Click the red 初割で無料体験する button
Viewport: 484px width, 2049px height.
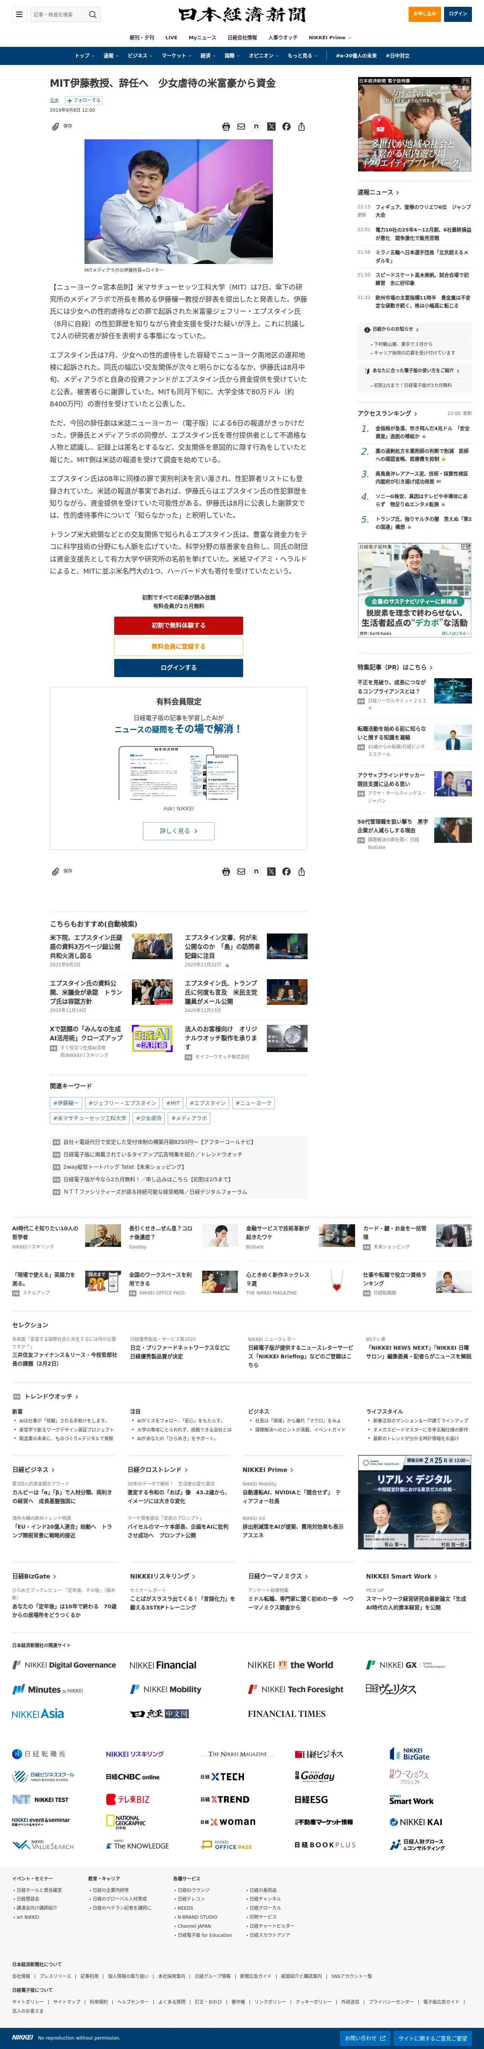179,625
